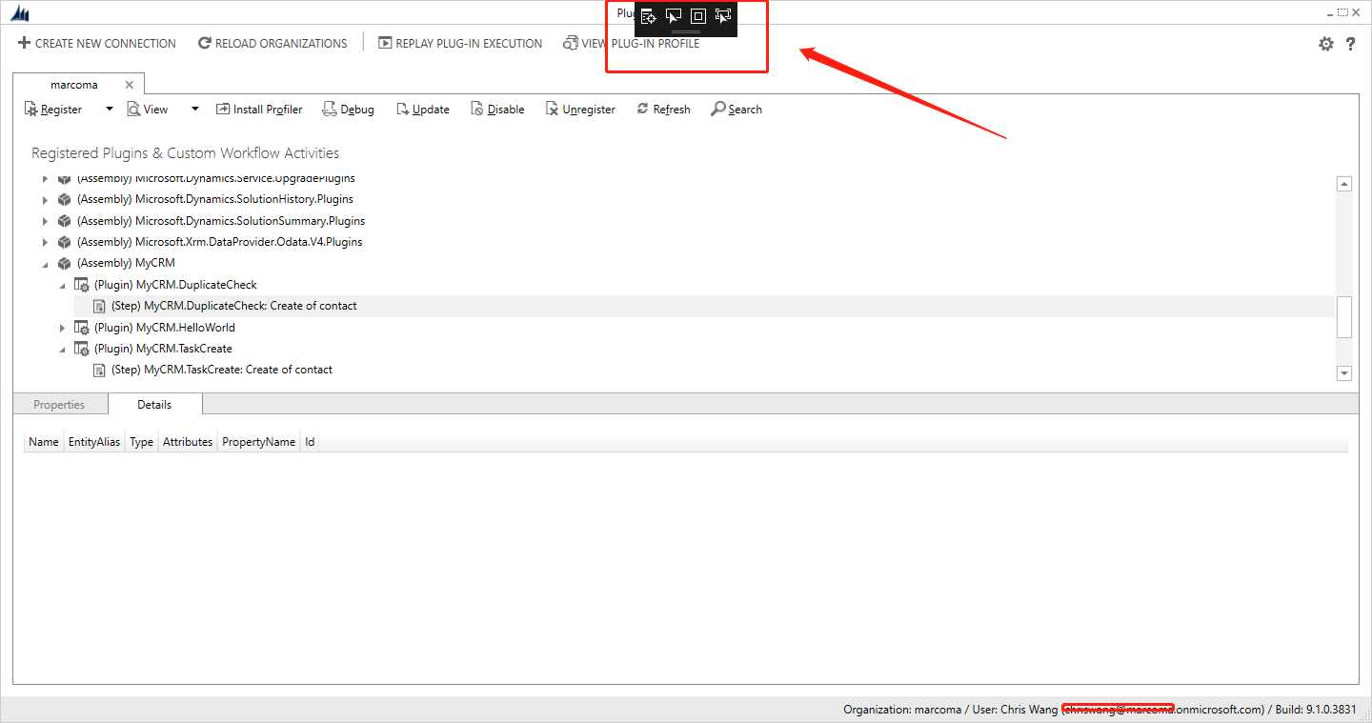Switch to Properties tab
1372x723 pixels.
point(59,405)
